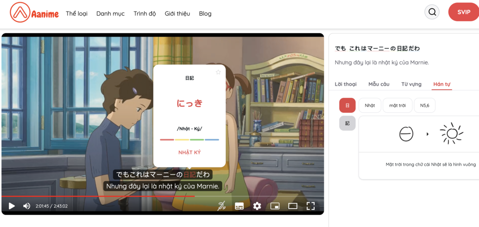Open the search icon in header

[432, 12]
